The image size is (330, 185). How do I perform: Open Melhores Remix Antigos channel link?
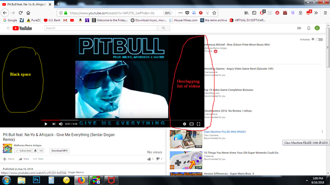[28, 145]
